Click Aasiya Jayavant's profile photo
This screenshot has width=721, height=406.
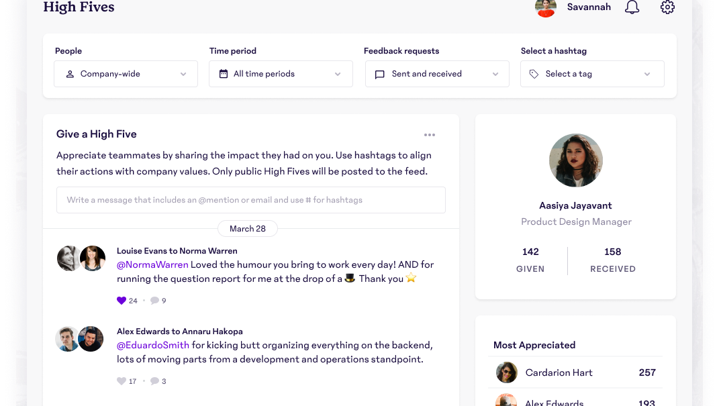tap(576, 160)
